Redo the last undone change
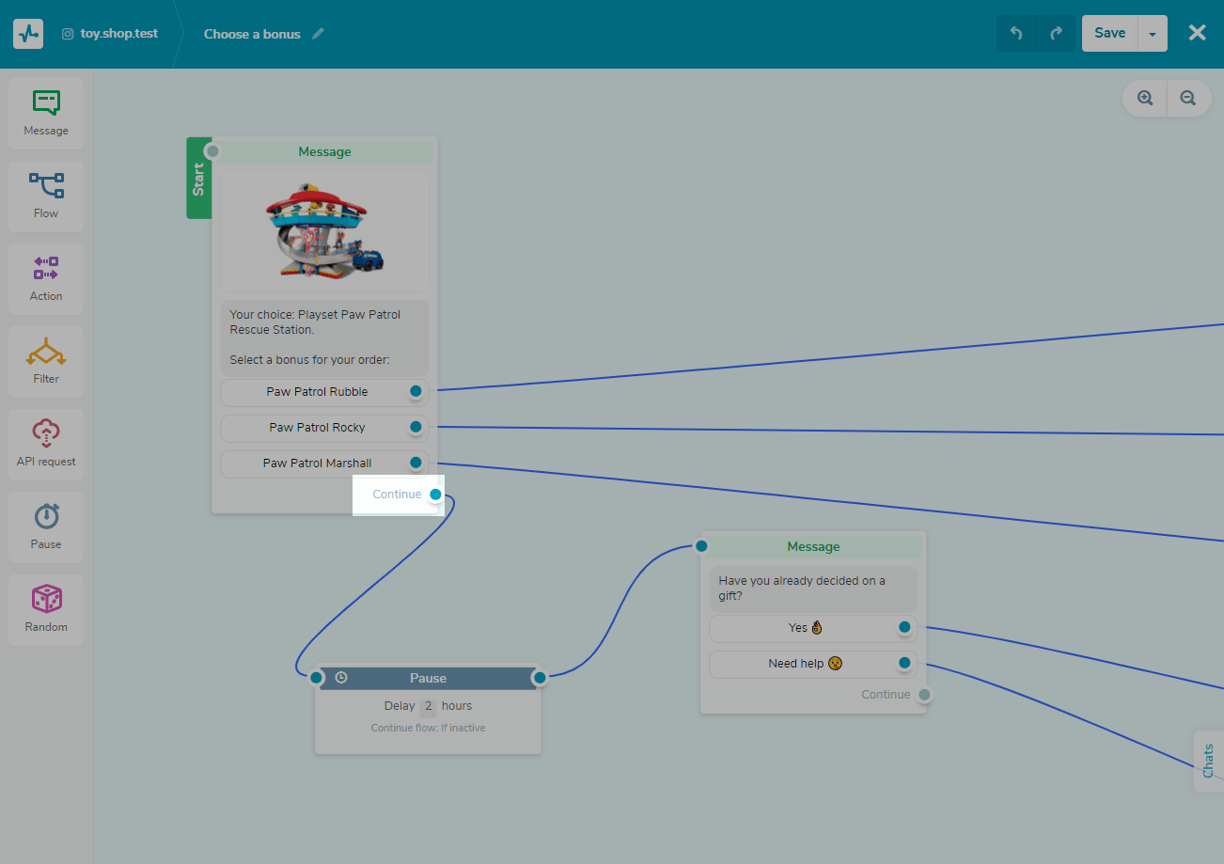The height and width of the screenshot is (864, 1224). click(1056, 34)
